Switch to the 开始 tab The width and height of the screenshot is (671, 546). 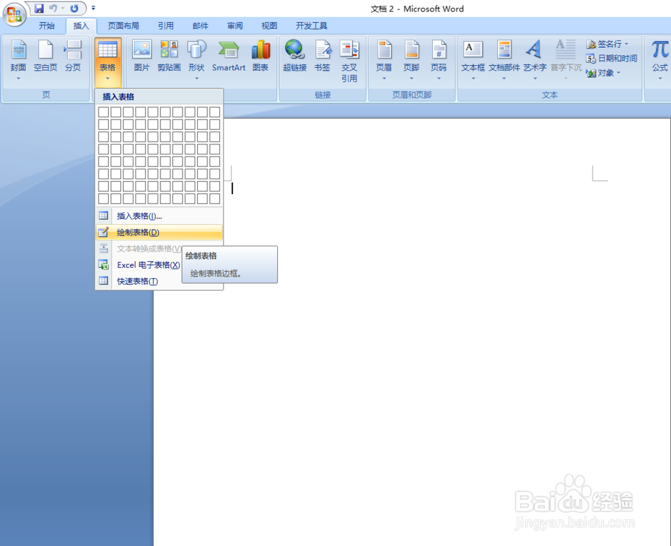(47, 26)
